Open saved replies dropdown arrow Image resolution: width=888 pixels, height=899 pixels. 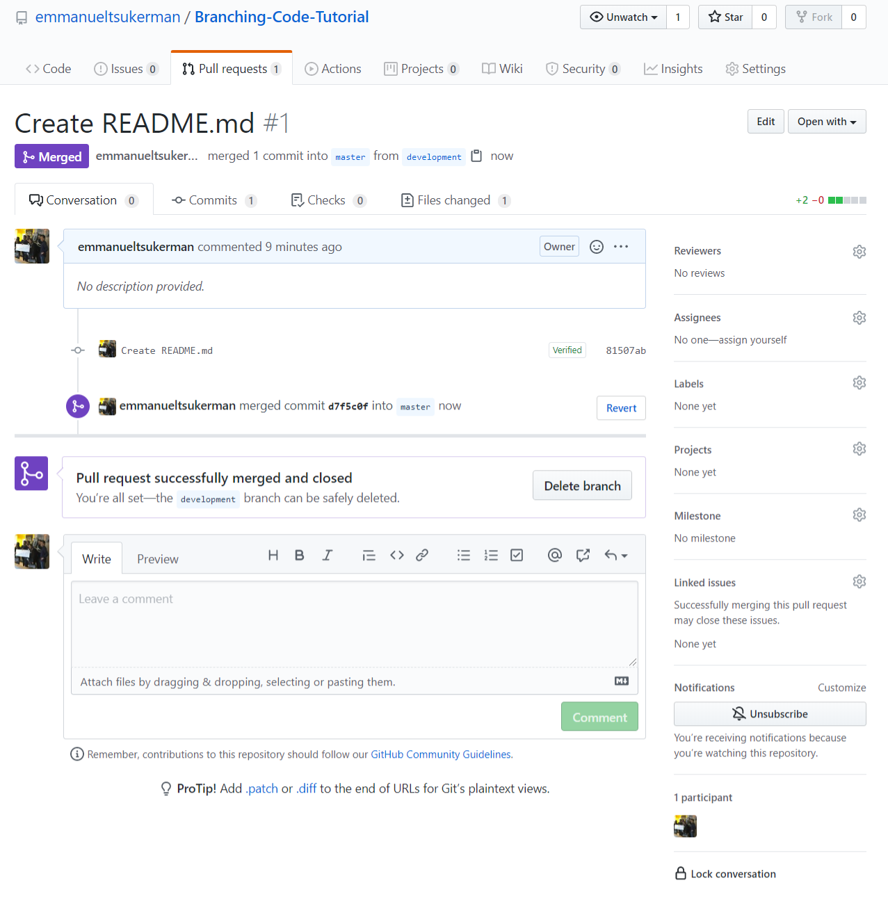point(616,555)
